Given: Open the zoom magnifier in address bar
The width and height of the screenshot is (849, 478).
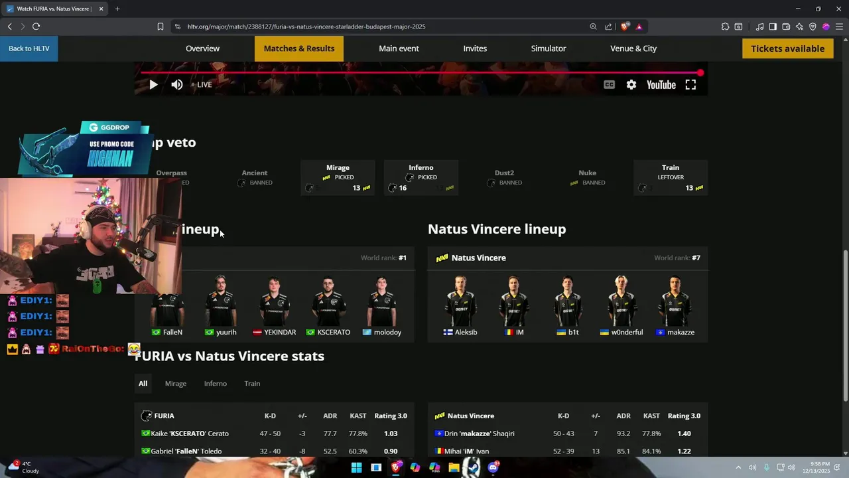Looking at the screenshot, I should pyautogui.click(x=593, y=27).
